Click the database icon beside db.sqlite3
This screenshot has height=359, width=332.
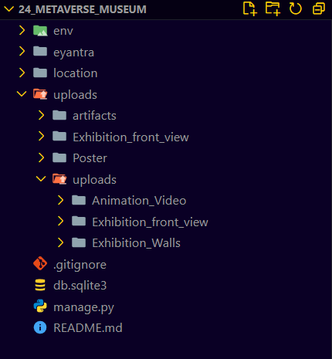[40, 285]
